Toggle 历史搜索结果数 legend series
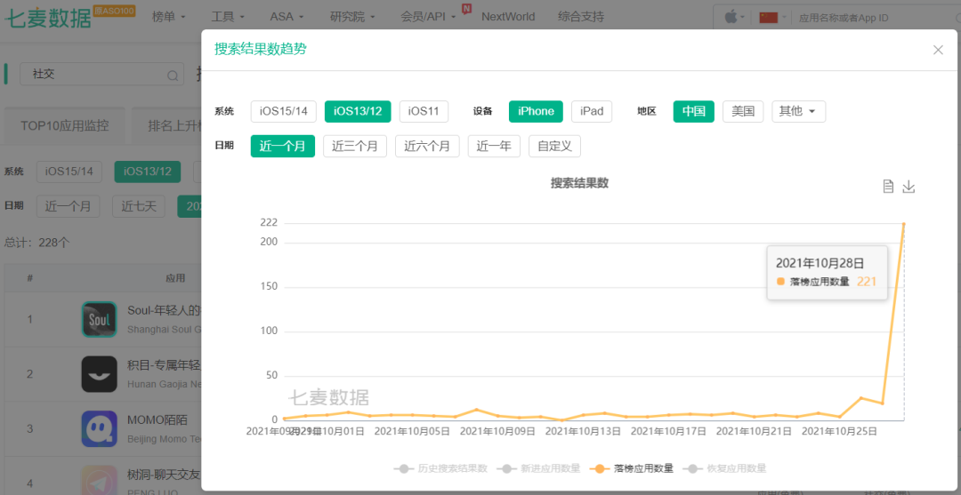Image resolution: width=961 pixels, height=495 pixels. click(440, 468)
